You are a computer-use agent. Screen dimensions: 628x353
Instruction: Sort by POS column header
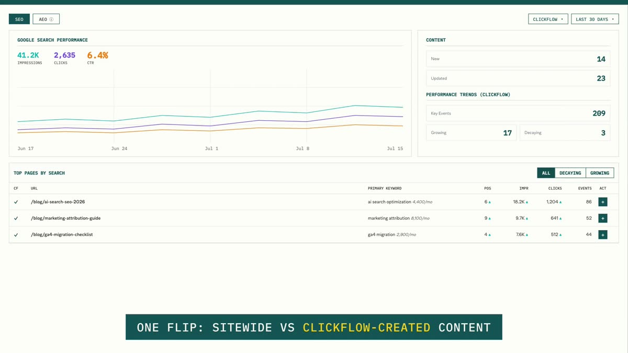(x=488, y=188)
